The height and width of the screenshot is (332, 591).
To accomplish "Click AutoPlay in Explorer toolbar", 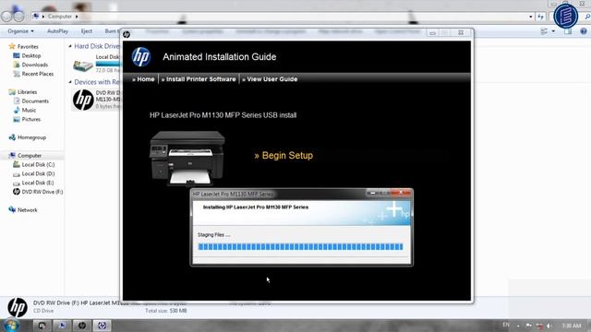I will coord(57,30).
